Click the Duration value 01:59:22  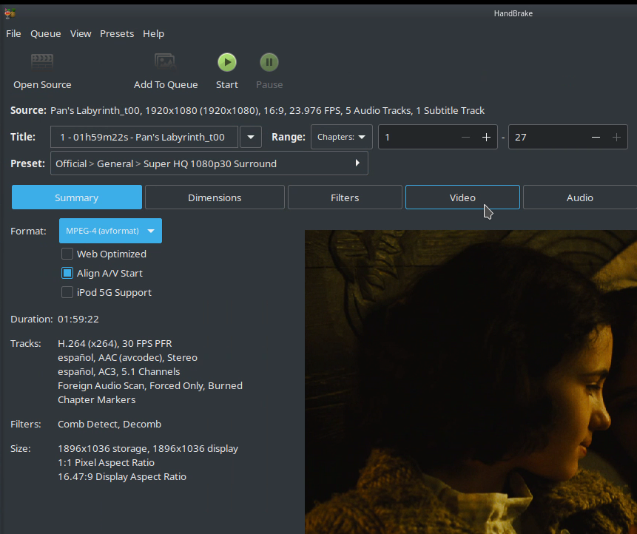[78, 320]
